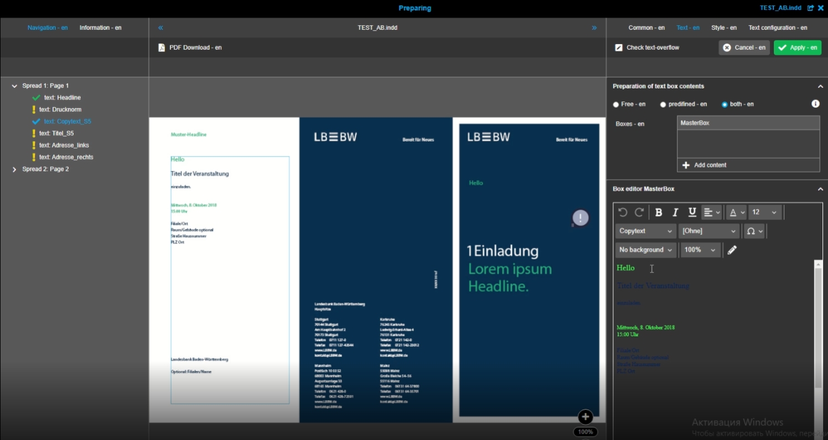
Task: Zoom in with the plus button in preview
Action: pos(586,417)
